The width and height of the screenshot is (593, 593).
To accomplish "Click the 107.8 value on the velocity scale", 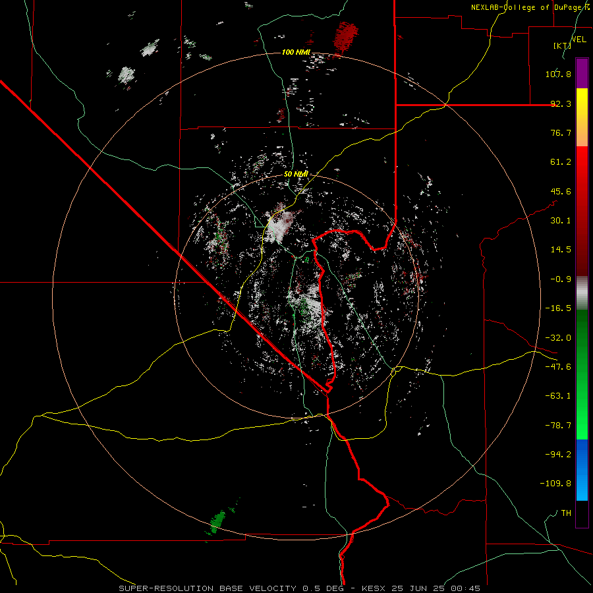I will (558, 74).
